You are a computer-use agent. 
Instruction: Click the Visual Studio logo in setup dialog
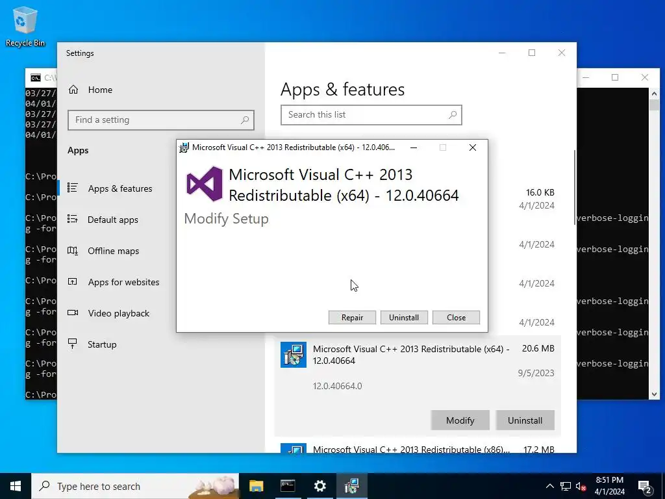click(x=205, y=184)
